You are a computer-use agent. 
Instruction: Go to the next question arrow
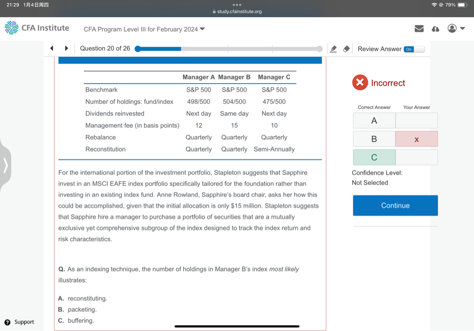(x=66, y=49)
